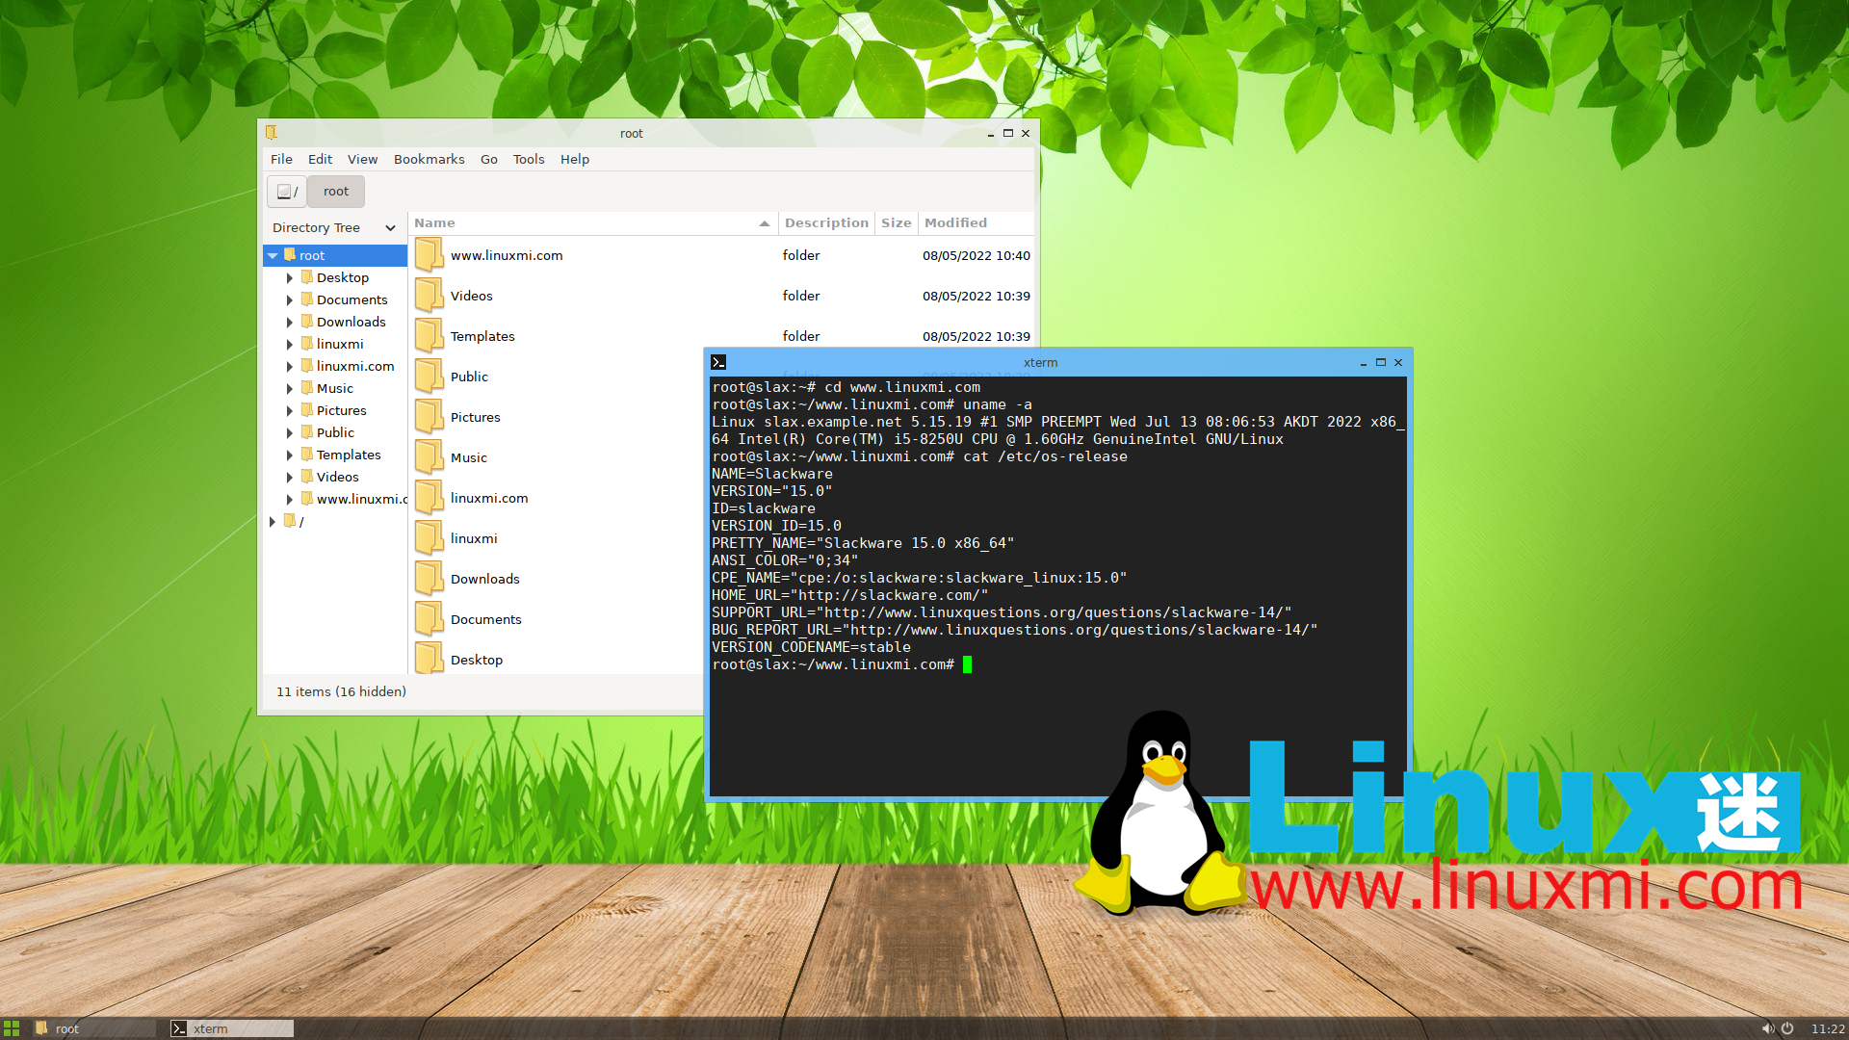The image size is (1849, 1040).
Task: Open the Videos folder icon in file list
Action: 430,294
